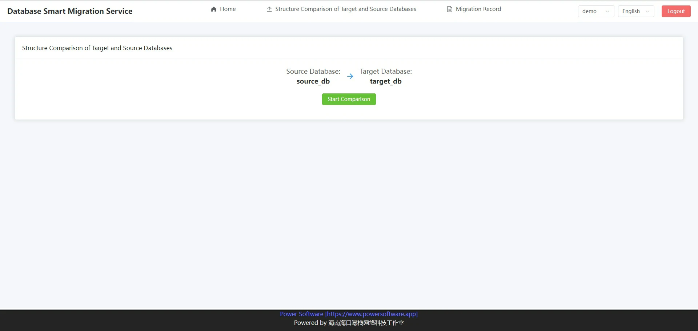
Task: Click the chevron in the demo selector
Action: coord(607,11)
